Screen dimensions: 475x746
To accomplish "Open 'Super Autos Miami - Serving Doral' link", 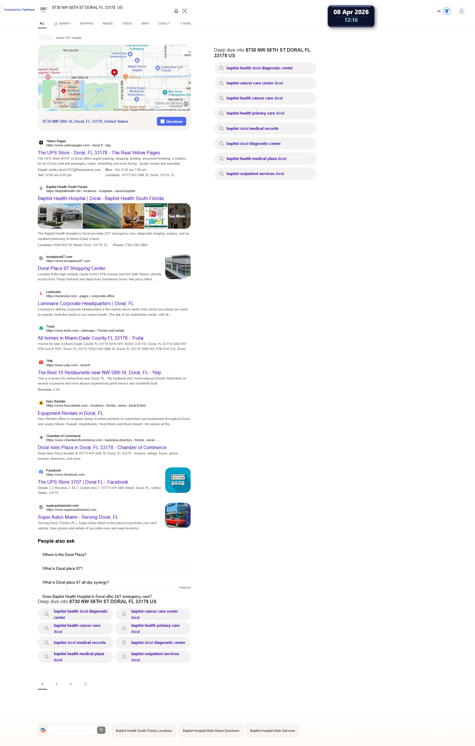I will (78, 517).
